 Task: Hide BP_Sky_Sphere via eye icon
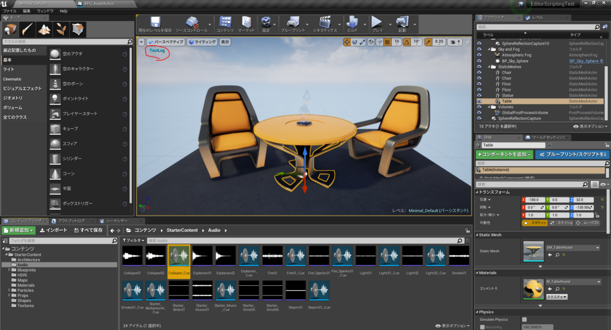479,61
